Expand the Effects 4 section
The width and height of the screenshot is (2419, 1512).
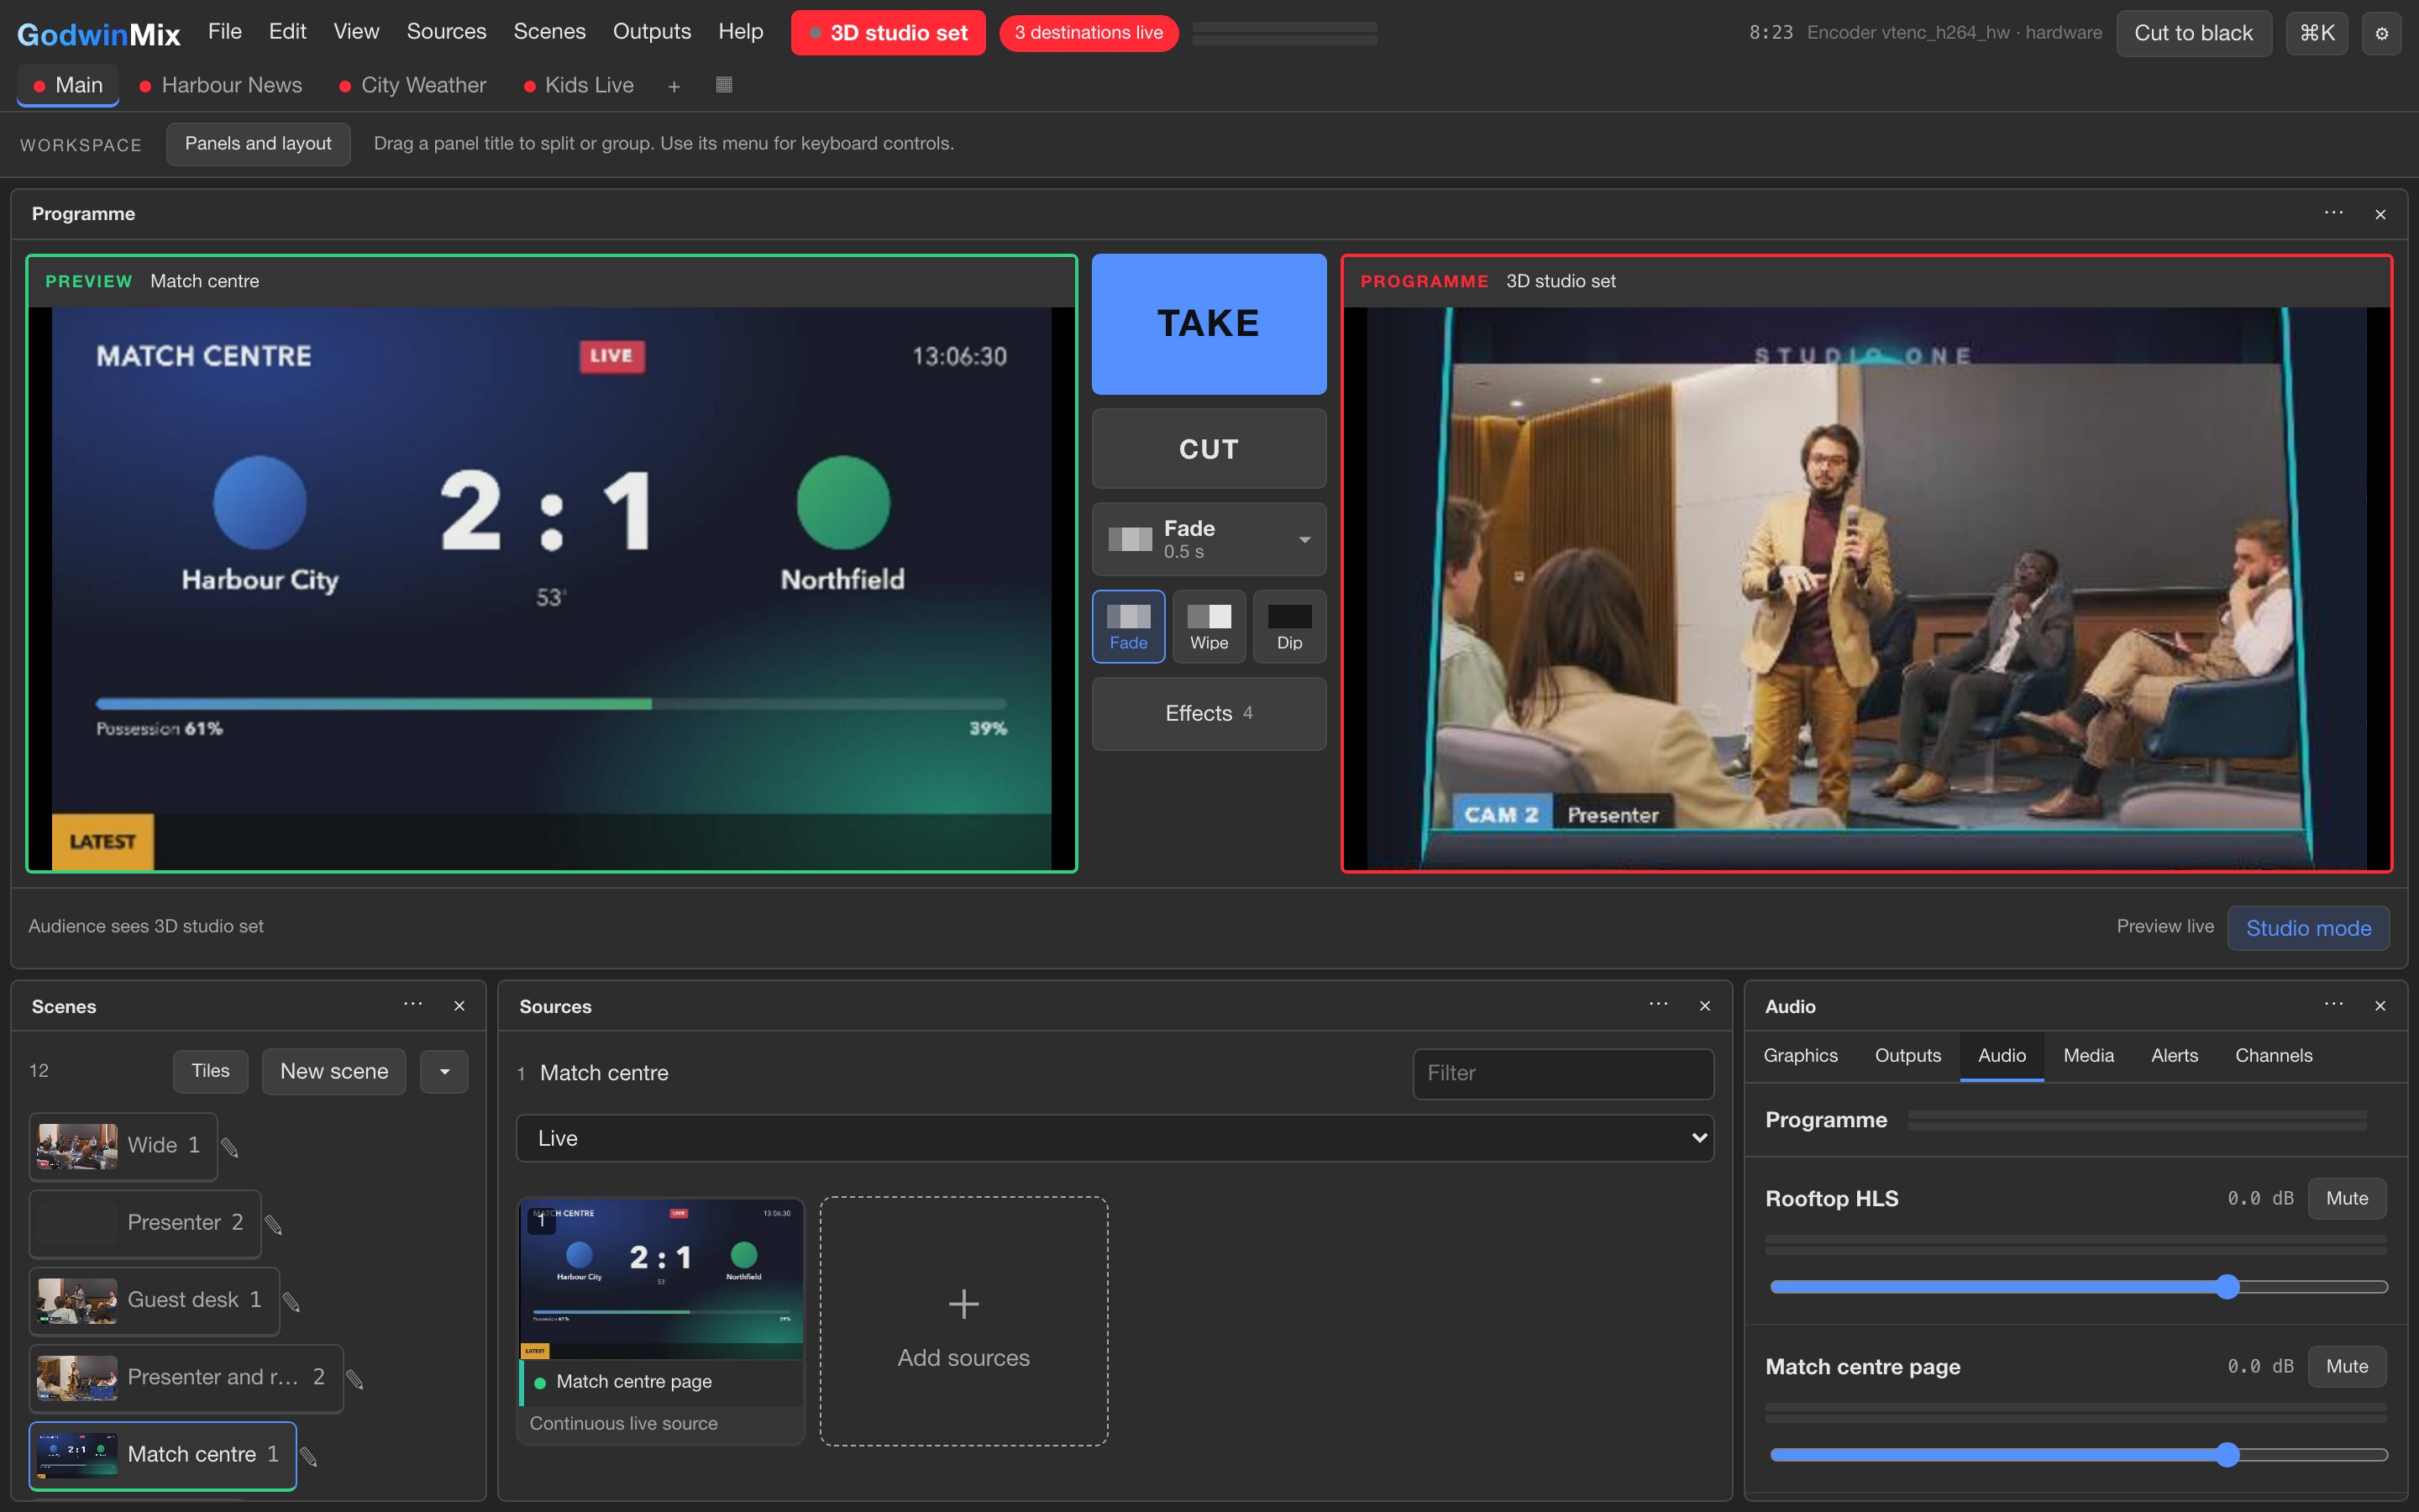[1209, 713]
